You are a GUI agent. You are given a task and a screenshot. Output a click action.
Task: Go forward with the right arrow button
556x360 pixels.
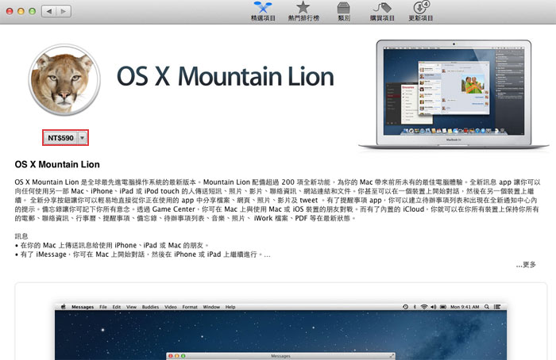(64, 11)
